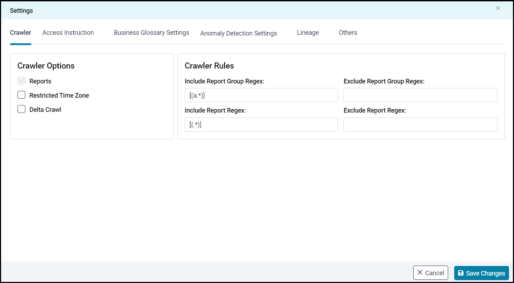Focus the Exclude Report Regex field
Screen dimensions: 514x283
point(420,125)
